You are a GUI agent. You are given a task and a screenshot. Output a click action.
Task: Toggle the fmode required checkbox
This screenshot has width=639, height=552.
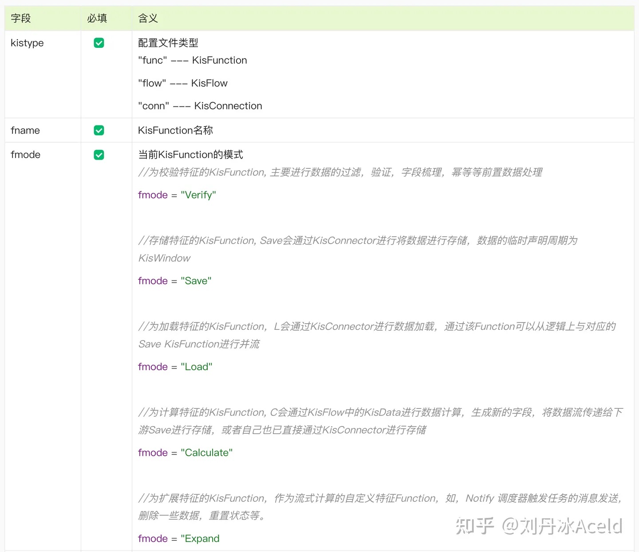(99, 155)
